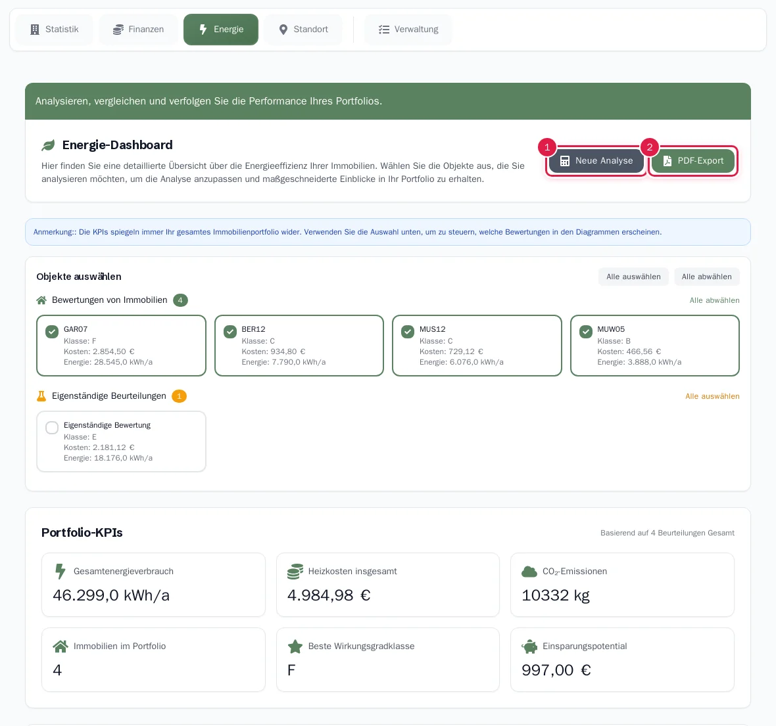Image resolution: width=776 pixels, height=726 pixels.
Task: Click GAR07 Kosten: 2.854,50 € line
Action: point(99,352)
